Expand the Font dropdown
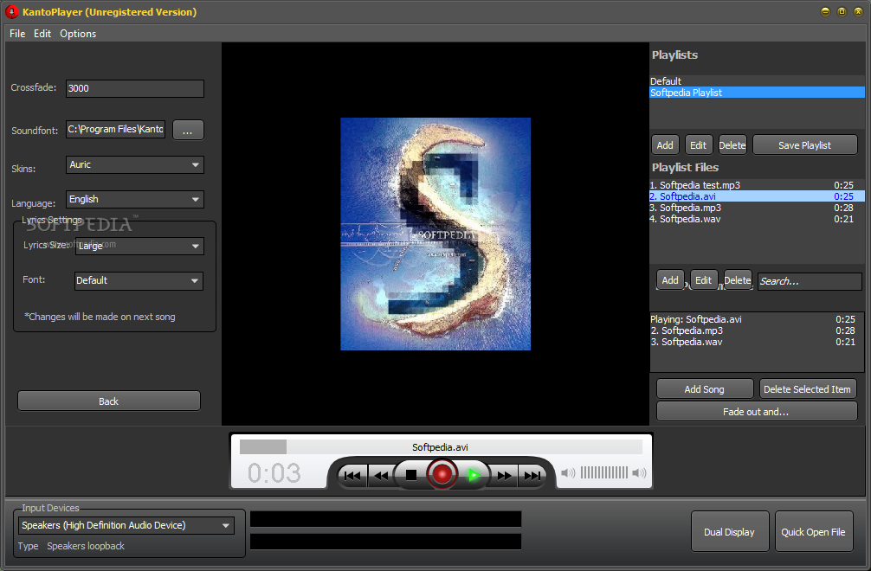Screen dimensions: 871x571 (139, 281)
